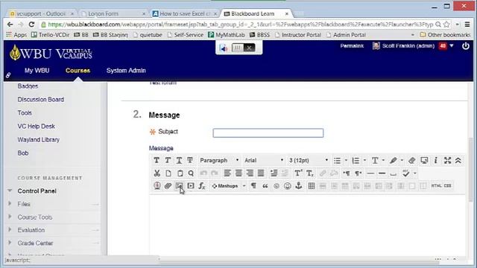Open the spell check options dropdown arrow
The width and height of the screenshot is (477, 268).
tap(415, 173)
